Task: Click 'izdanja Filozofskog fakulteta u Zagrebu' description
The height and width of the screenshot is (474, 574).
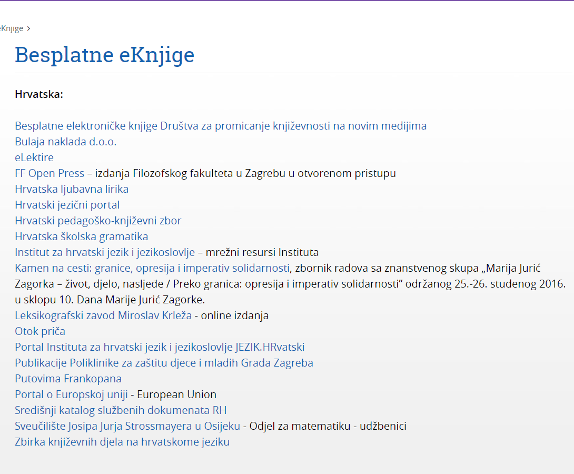Action: click(x=245, y=173)
